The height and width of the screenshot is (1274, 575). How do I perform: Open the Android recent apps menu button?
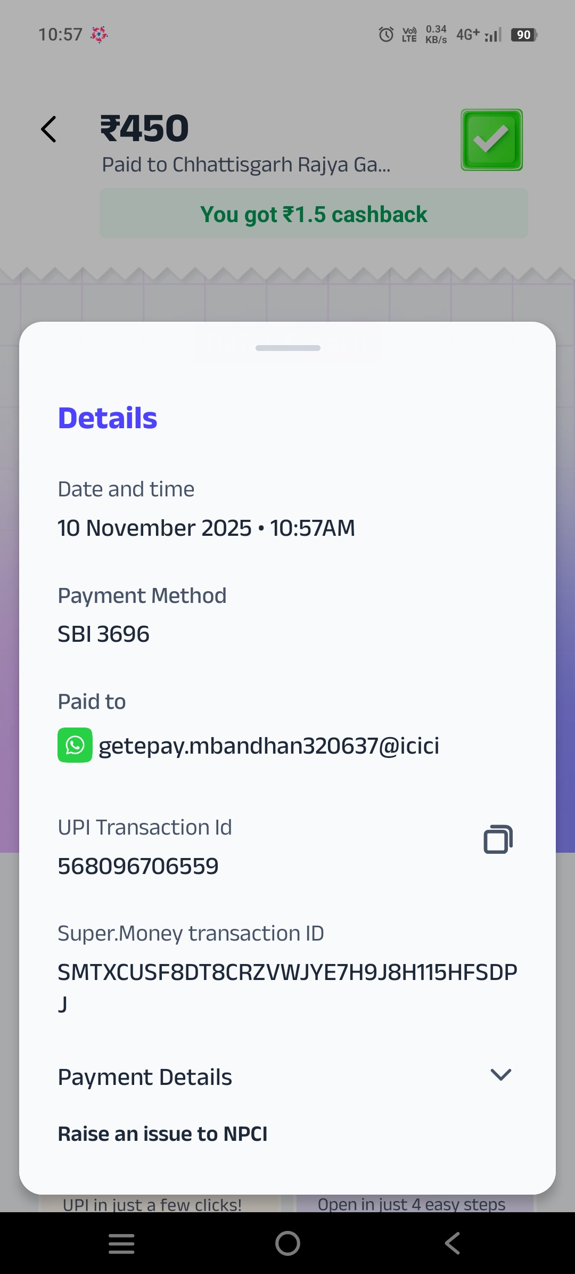[x=121, y=1244]
